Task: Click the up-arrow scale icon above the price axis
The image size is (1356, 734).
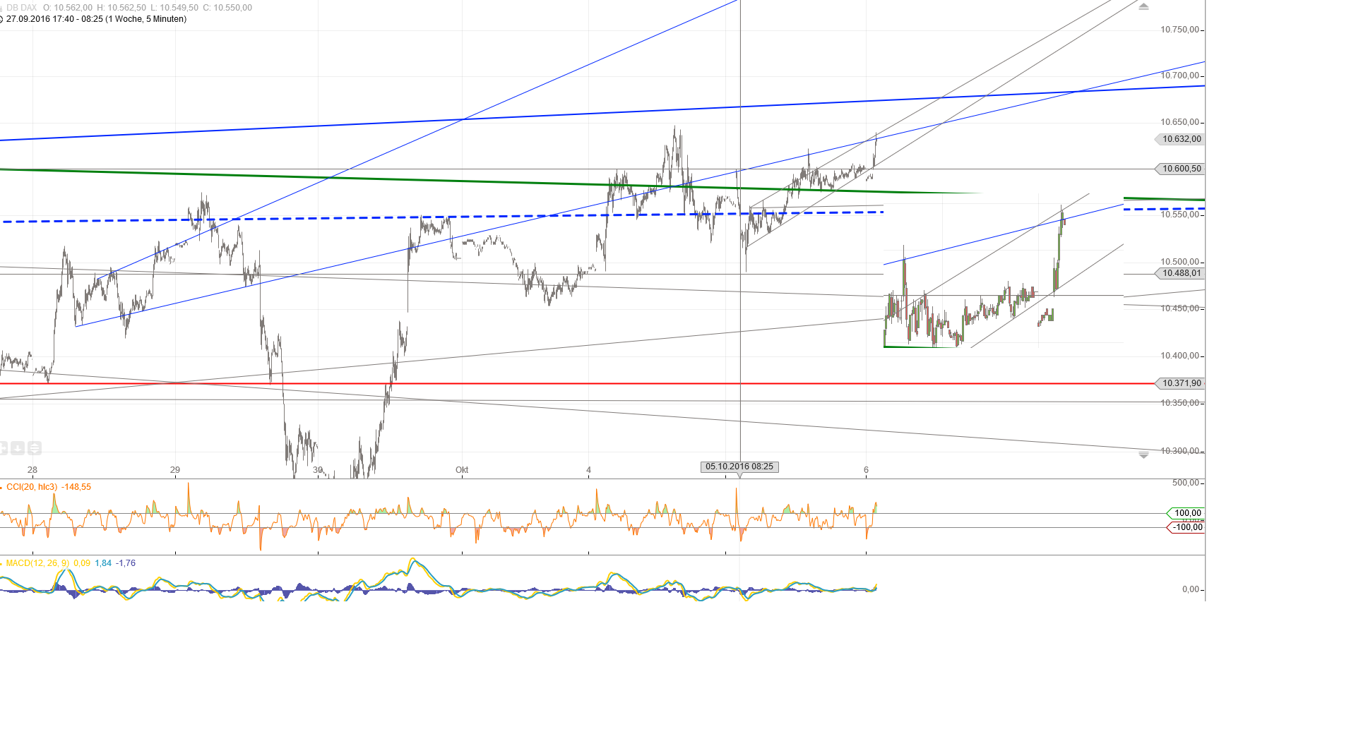Action: 1143,6
